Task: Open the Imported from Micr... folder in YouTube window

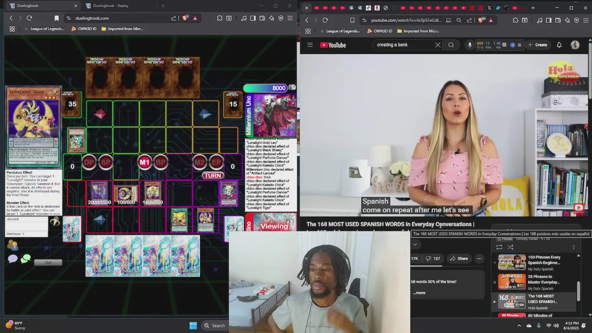Action: point(418,31)
